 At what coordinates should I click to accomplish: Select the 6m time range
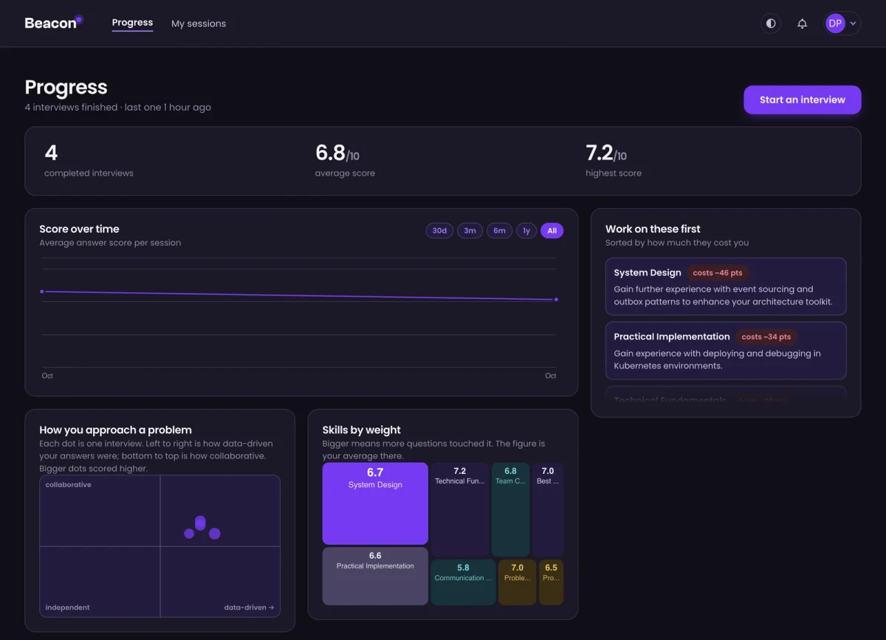coord(500,230)
